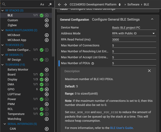The height and width of the screenshot is (132, 161).
Task: Close the Description panel
Action: pyautogui.click(x=149, y=71)
